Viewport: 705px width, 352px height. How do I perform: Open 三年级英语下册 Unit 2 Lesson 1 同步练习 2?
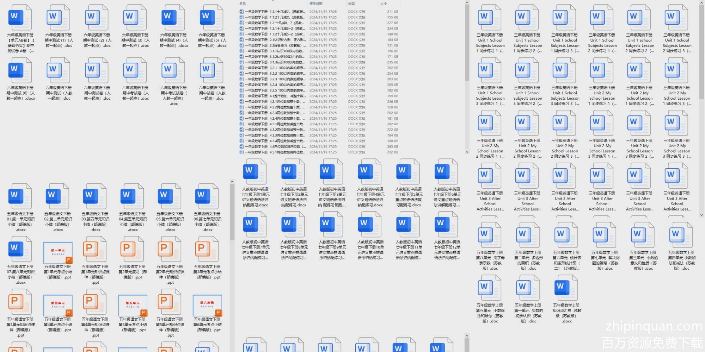639,82
